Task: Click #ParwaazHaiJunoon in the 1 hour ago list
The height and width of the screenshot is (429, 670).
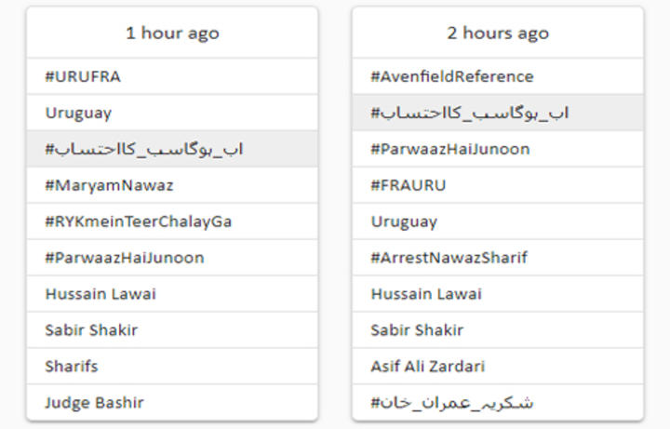Action: [x=172, y=258]
